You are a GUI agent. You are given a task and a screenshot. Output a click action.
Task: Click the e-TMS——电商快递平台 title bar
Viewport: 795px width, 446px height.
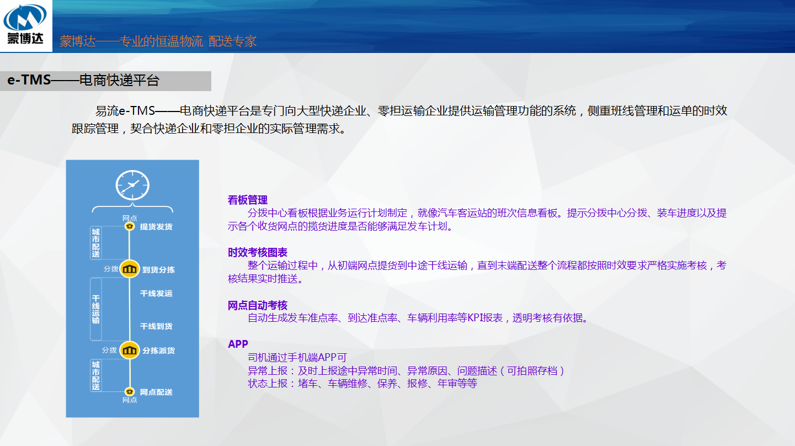(105, 81)
